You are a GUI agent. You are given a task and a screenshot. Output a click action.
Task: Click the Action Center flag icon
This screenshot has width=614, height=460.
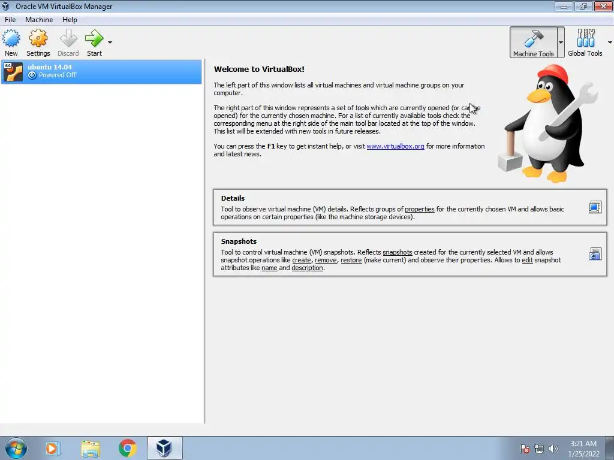[x=524, y=449]
